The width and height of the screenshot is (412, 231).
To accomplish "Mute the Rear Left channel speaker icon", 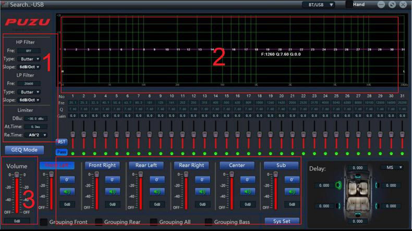I will pyautogui.click(x=156, y=191).
